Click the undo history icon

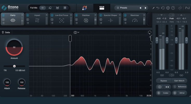click(x=162, y=8)
